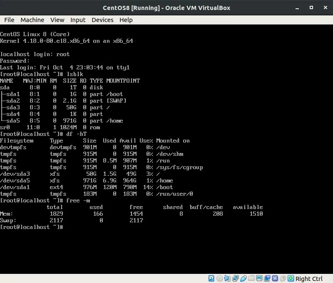Open the View menu
Screen dimensions: 333x283
(x=57, y=20)
